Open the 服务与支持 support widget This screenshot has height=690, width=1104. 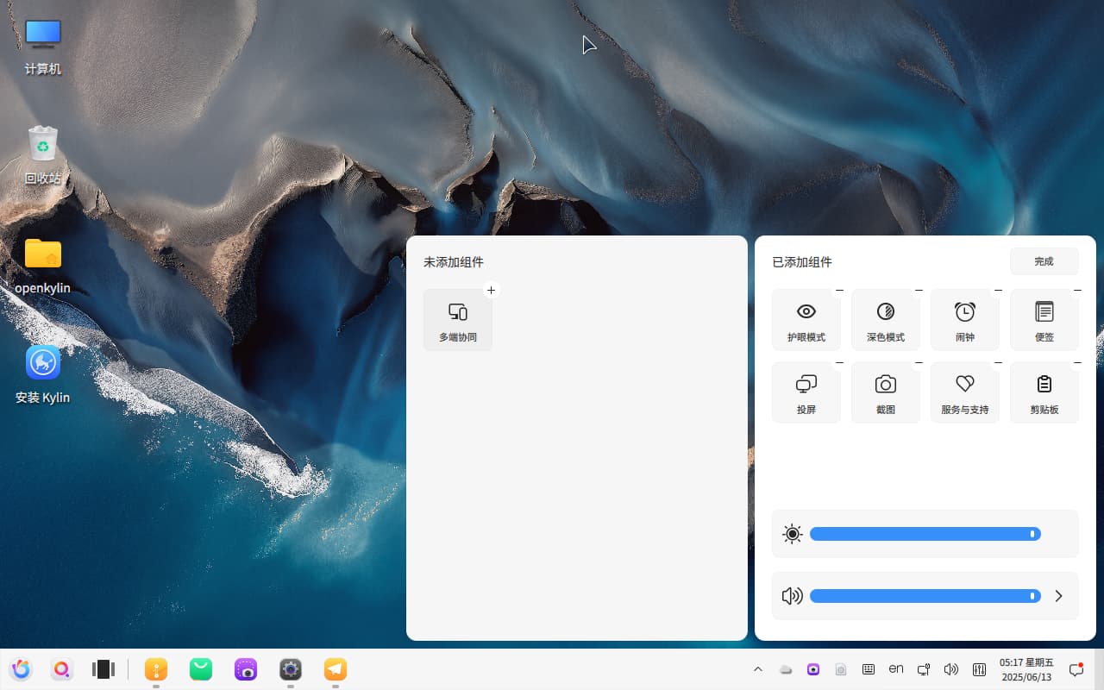[964, 392]
